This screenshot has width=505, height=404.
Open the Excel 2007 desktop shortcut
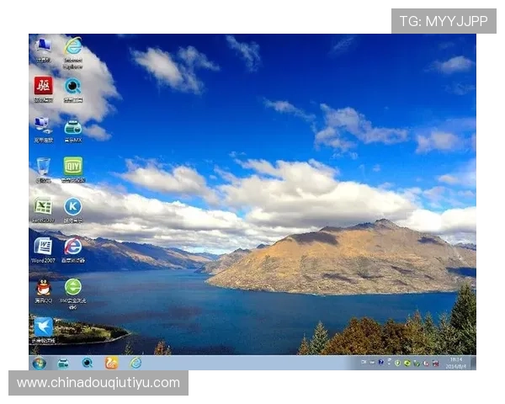(x=43, y=206)
